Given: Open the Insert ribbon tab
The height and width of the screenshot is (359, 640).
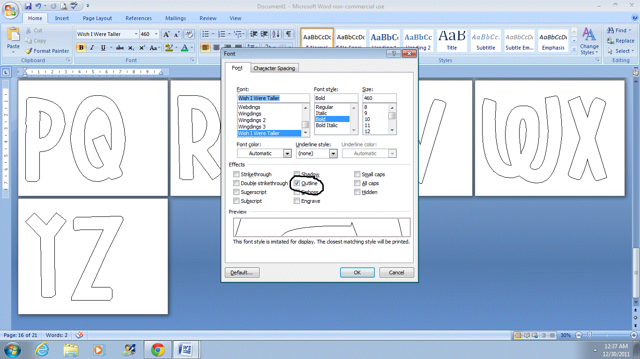Looking at the screenshot, I should 62,18.
